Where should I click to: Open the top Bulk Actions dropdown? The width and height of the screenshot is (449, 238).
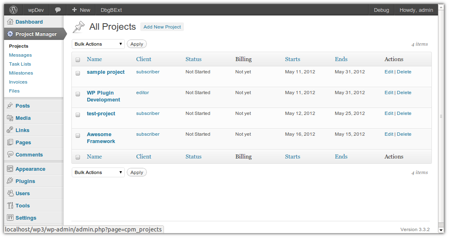click(98, 44)
